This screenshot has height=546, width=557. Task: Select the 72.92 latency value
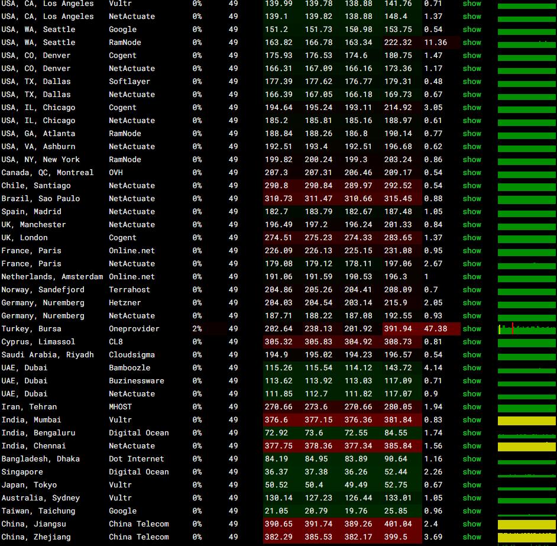[x=276, y=433]
